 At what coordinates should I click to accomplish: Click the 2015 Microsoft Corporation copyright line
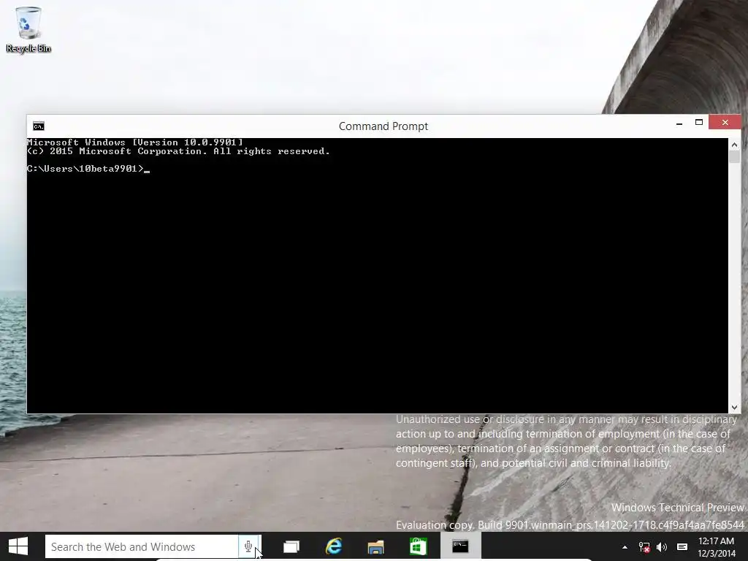pyautogui.click(x=178, y=151)
